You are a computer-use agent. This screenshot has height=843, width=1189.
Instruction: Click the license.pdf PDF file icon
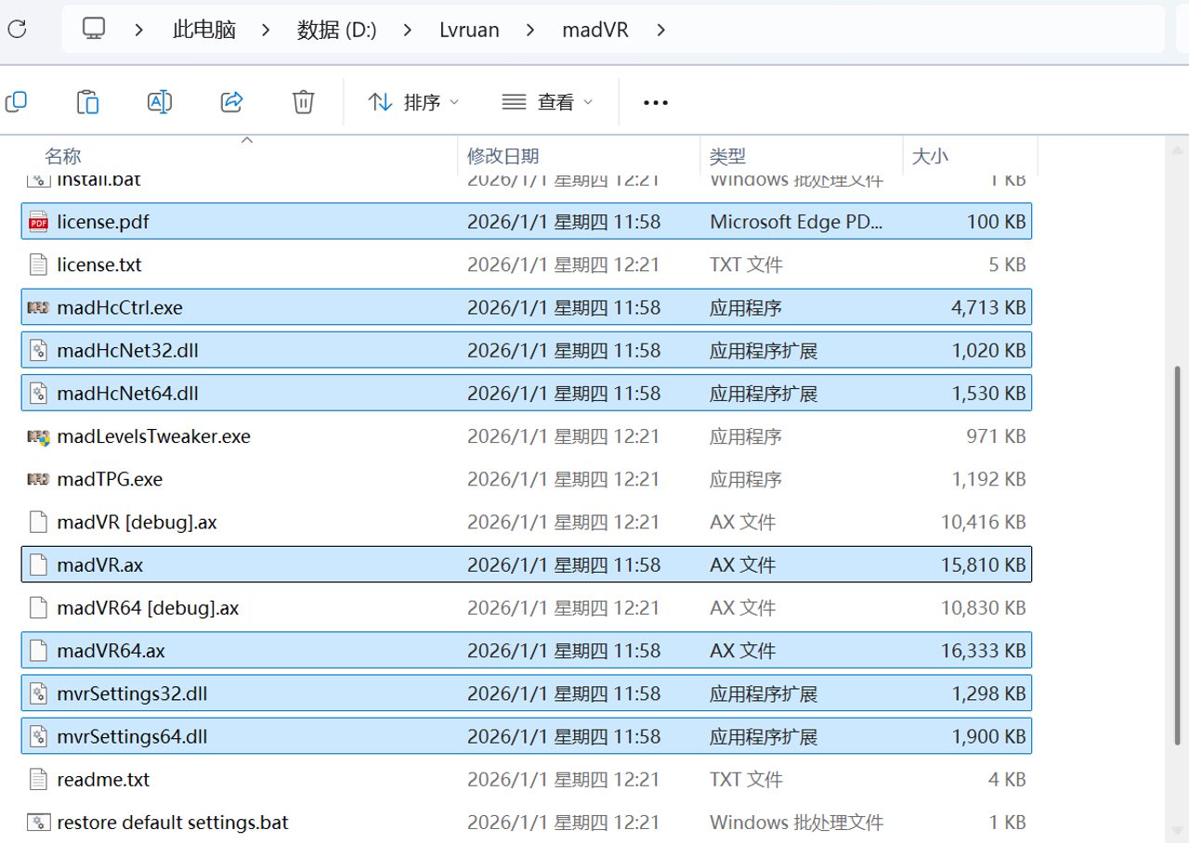38,222
